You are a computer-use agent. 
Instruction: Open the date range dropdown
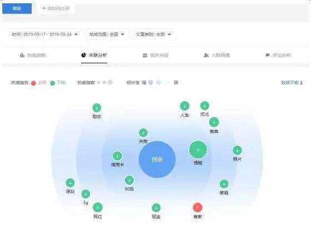(x=45, y=34)
